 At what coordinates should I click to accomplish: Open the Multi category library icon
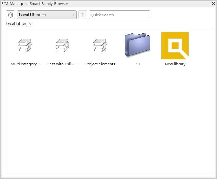click(x=25, y=46)
